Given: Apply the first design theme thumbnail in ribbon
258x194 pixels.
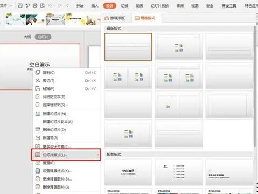Looking at the screenshot, I should pyautogui.click(x=15, y=19).
